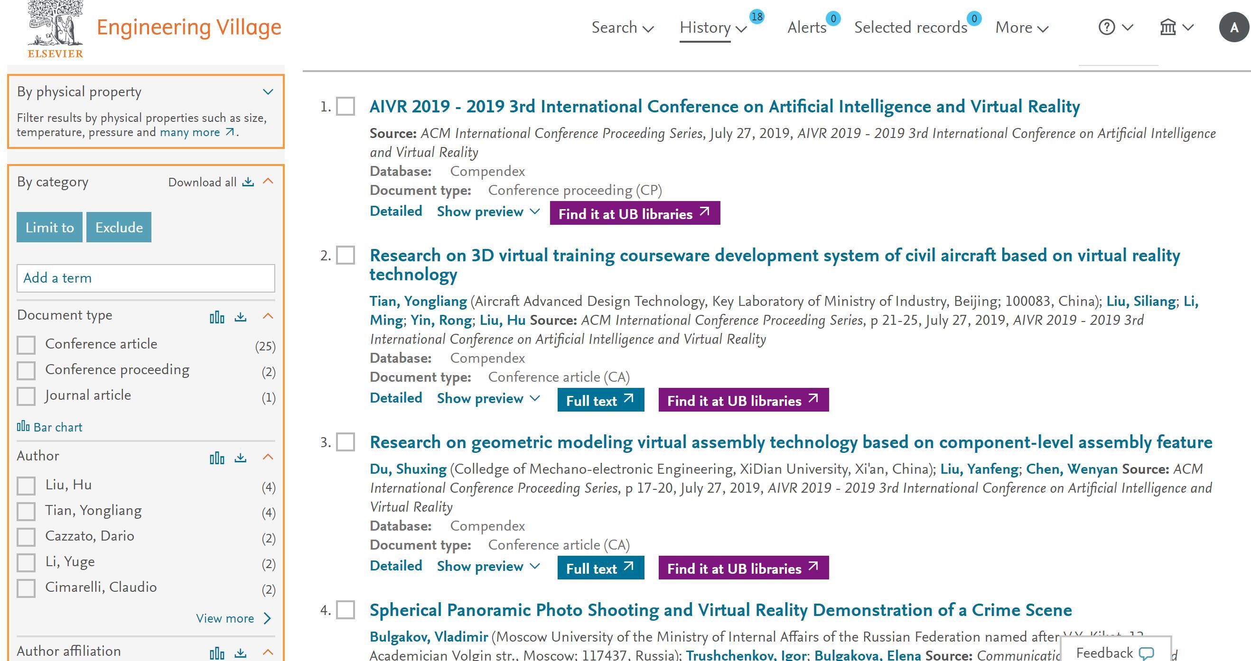
Task: Open the institution building icon menu
Action: click(1168, 27)
